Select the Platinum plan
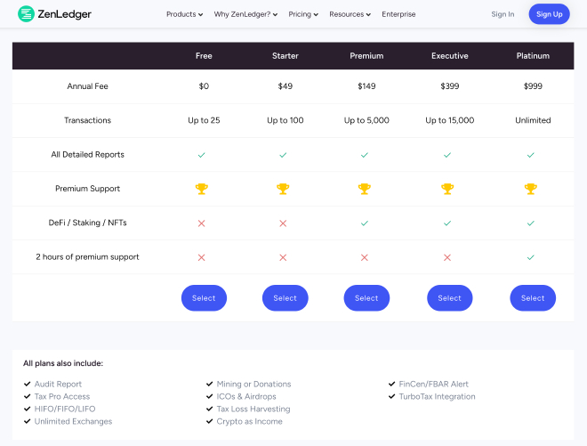This screenshot has height=446, width=587. pos(533,298)
